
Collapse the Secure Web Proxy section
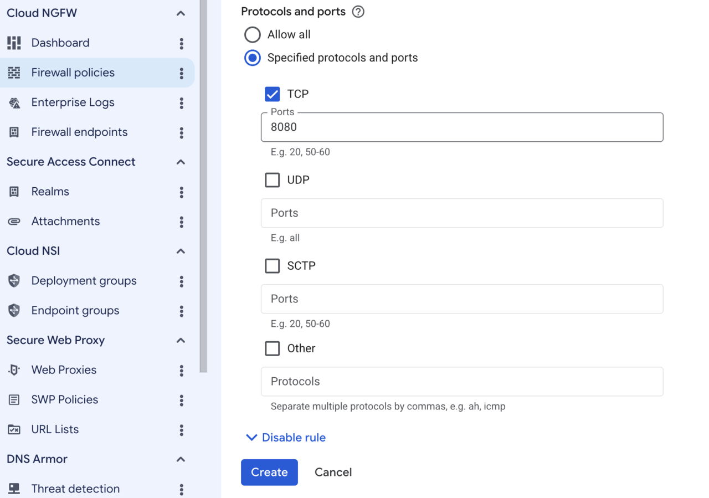tap(181, 340)
